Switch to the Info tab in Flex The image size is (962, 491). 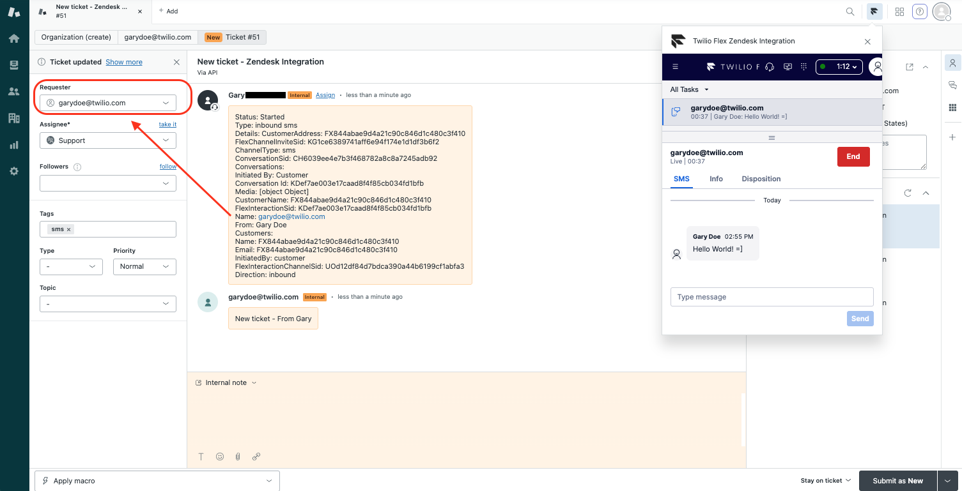point(716,179)
